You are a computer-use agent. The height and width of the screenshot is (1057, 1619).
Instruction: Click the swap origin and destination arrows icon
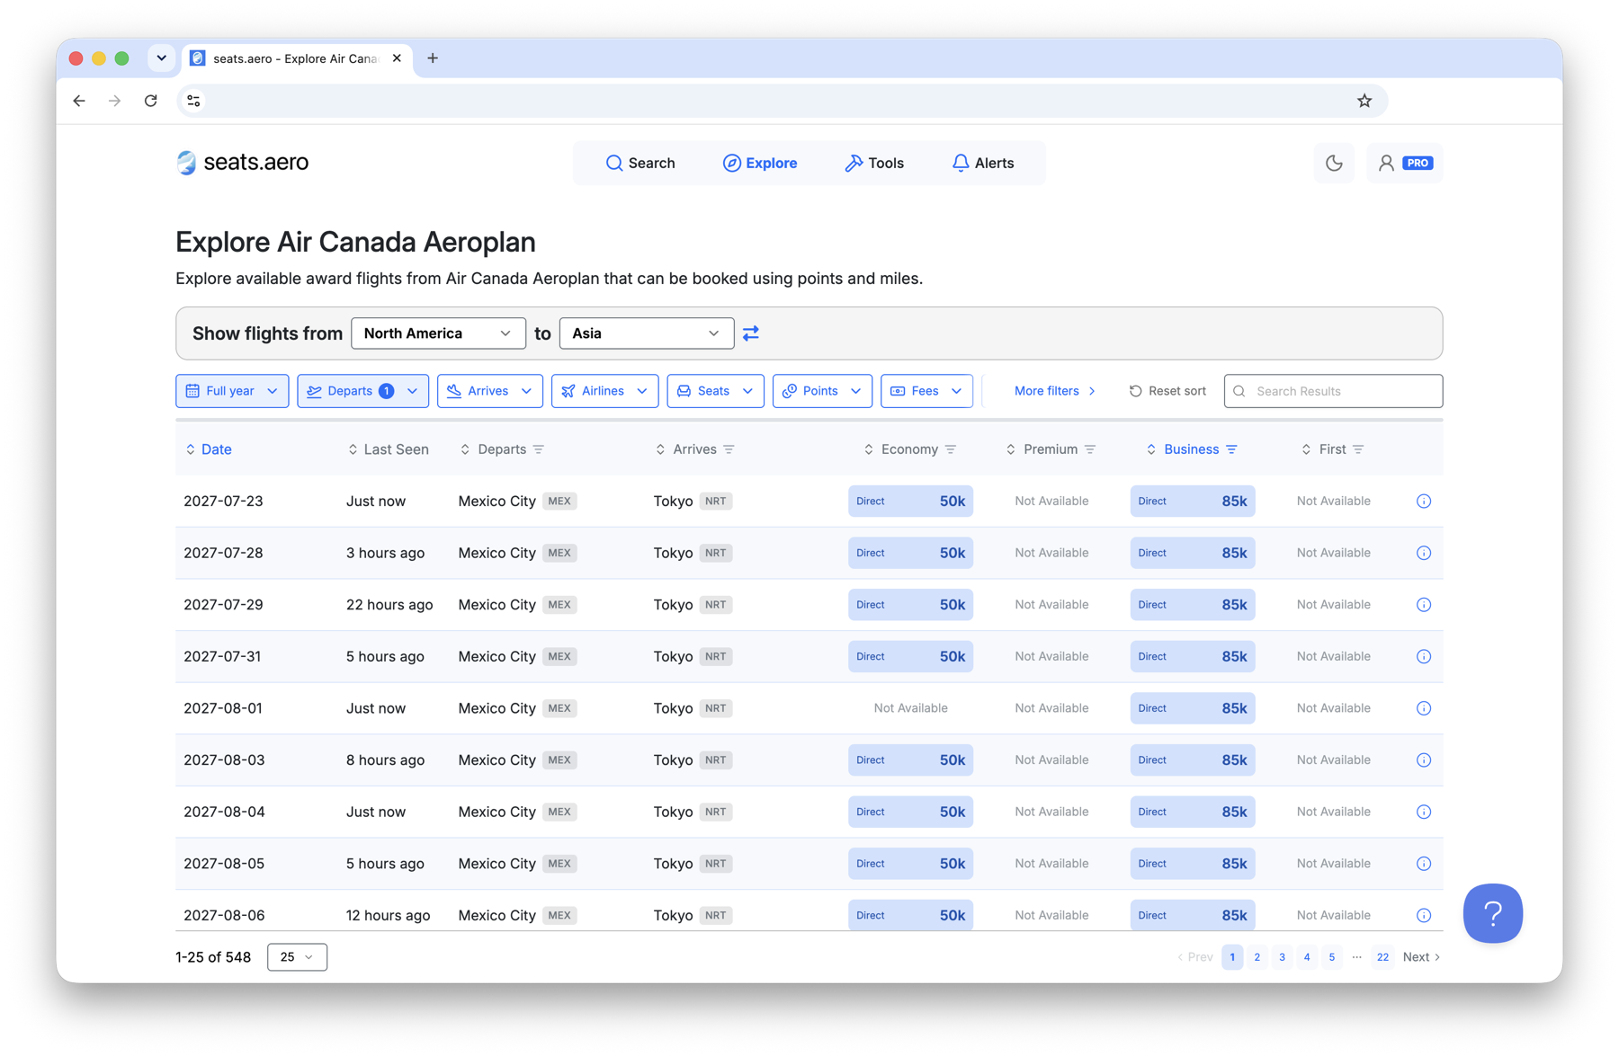point(751,333)
